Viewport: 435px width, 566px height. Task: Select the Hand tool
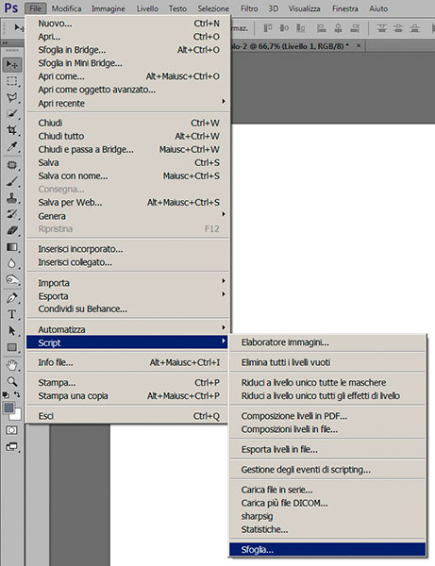click(x=12, y=365)
